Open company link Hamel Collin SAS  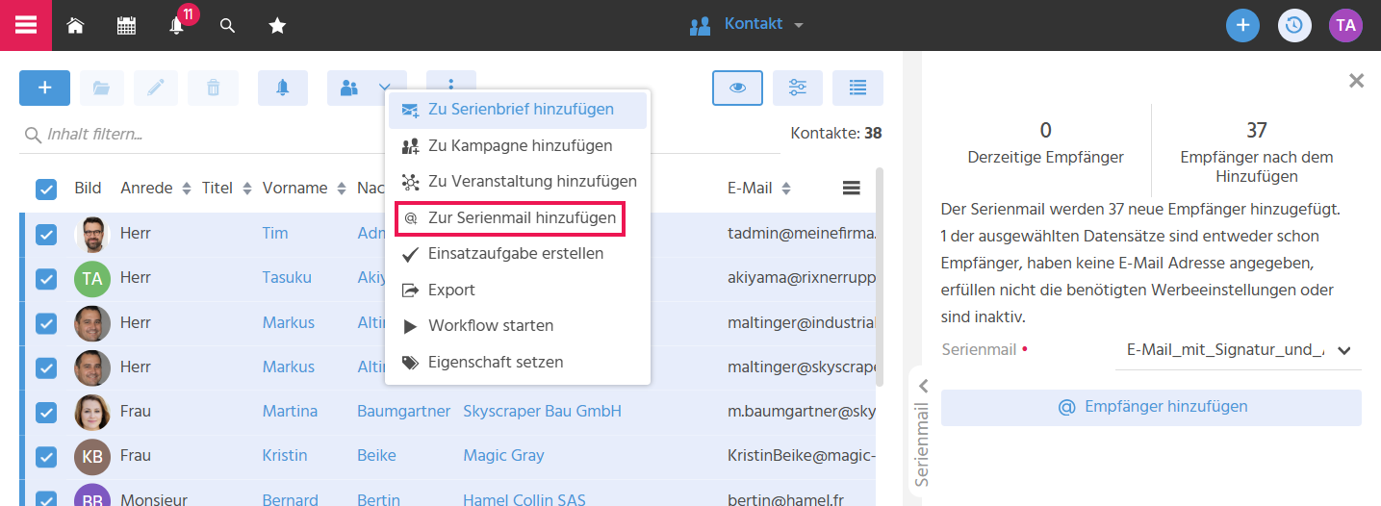[524, 499]
